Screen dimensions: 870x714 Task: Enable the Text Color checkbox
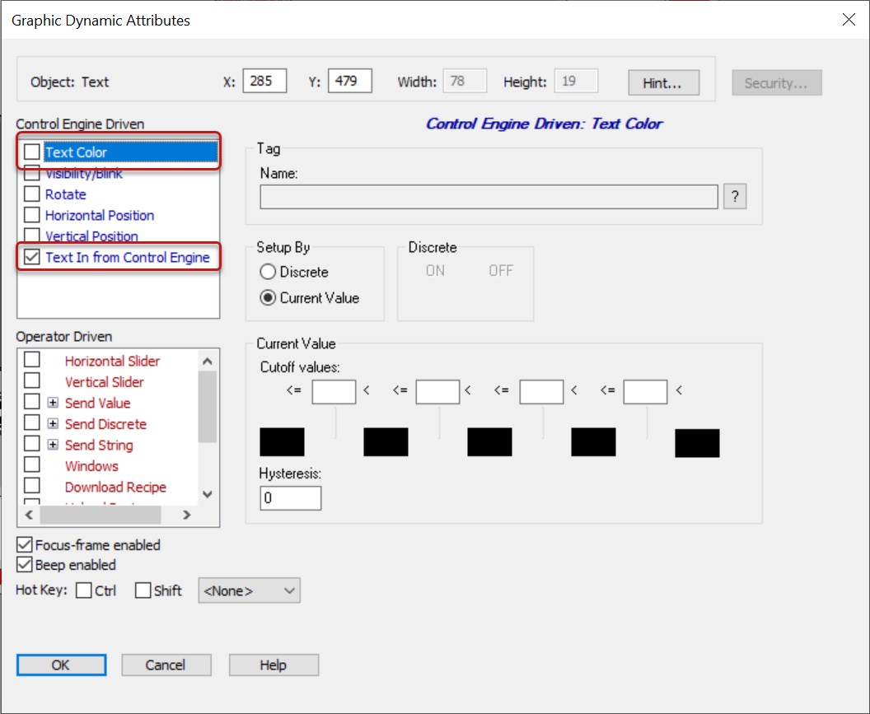tap(32, 152)
